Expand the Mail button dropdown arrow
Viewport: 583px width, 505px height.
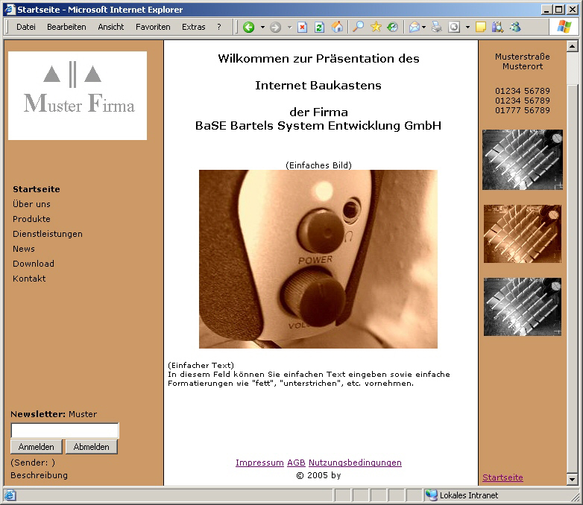424,27
